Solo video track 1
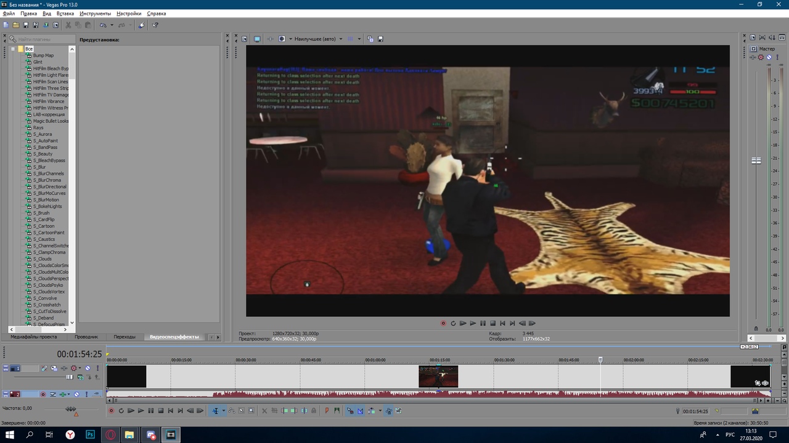 (x=97, y=368)
